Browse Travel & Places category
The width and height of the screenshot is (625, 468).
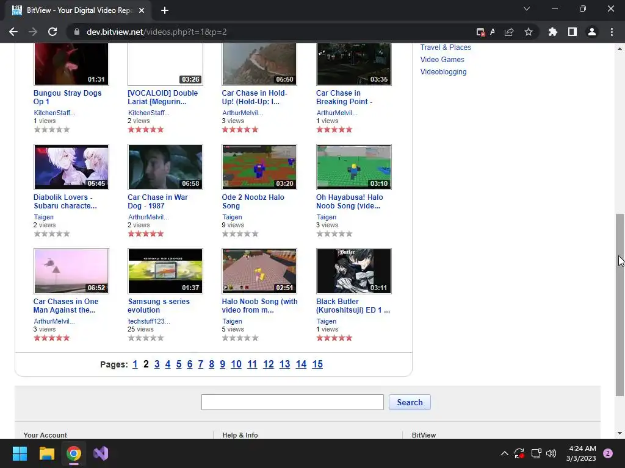coord(445,48)
